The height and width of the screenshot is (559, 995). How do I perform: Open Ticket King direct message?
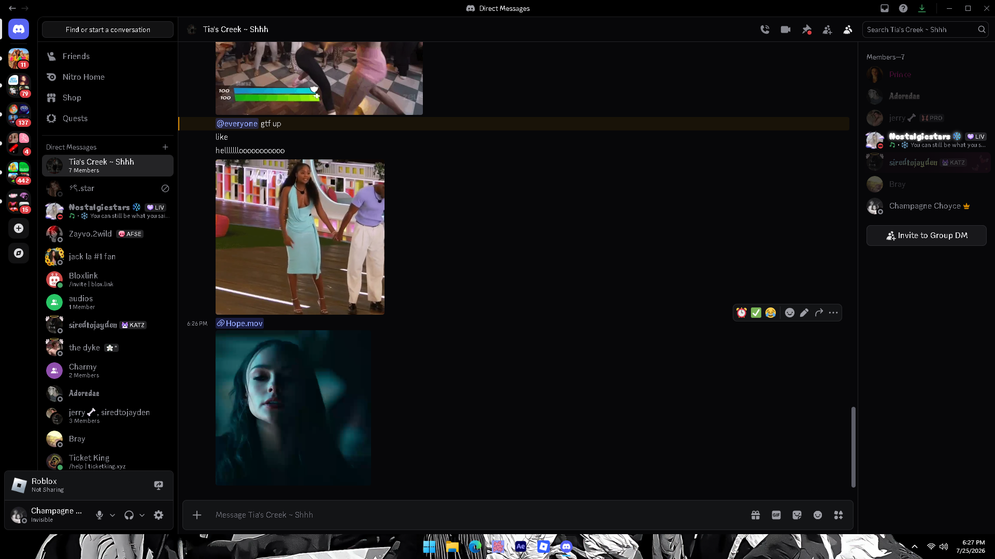pyautogui.click(x=108, y=462)
